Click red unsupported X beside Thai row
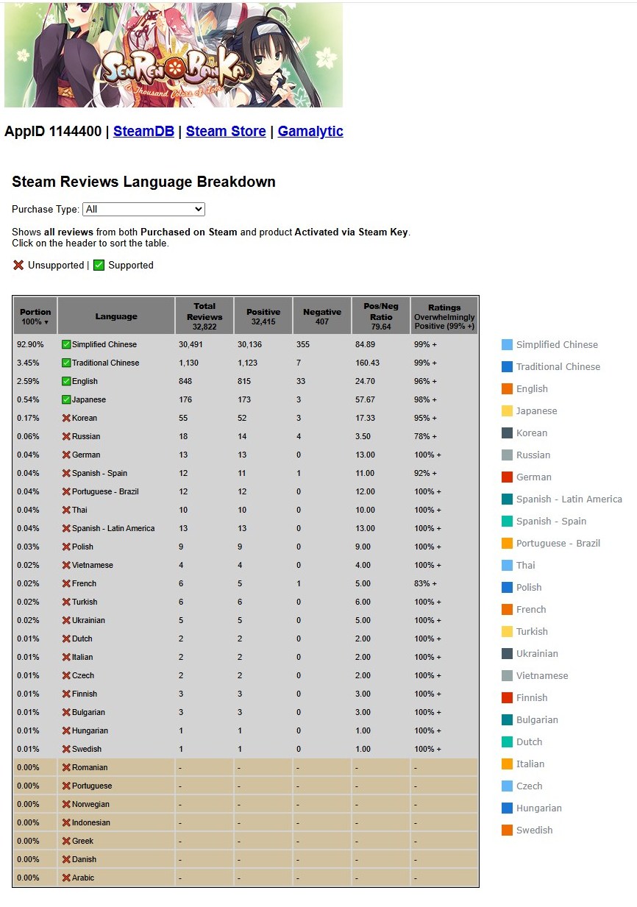The width and height of the screenshot is (637, 907). [x=66, y=510]
